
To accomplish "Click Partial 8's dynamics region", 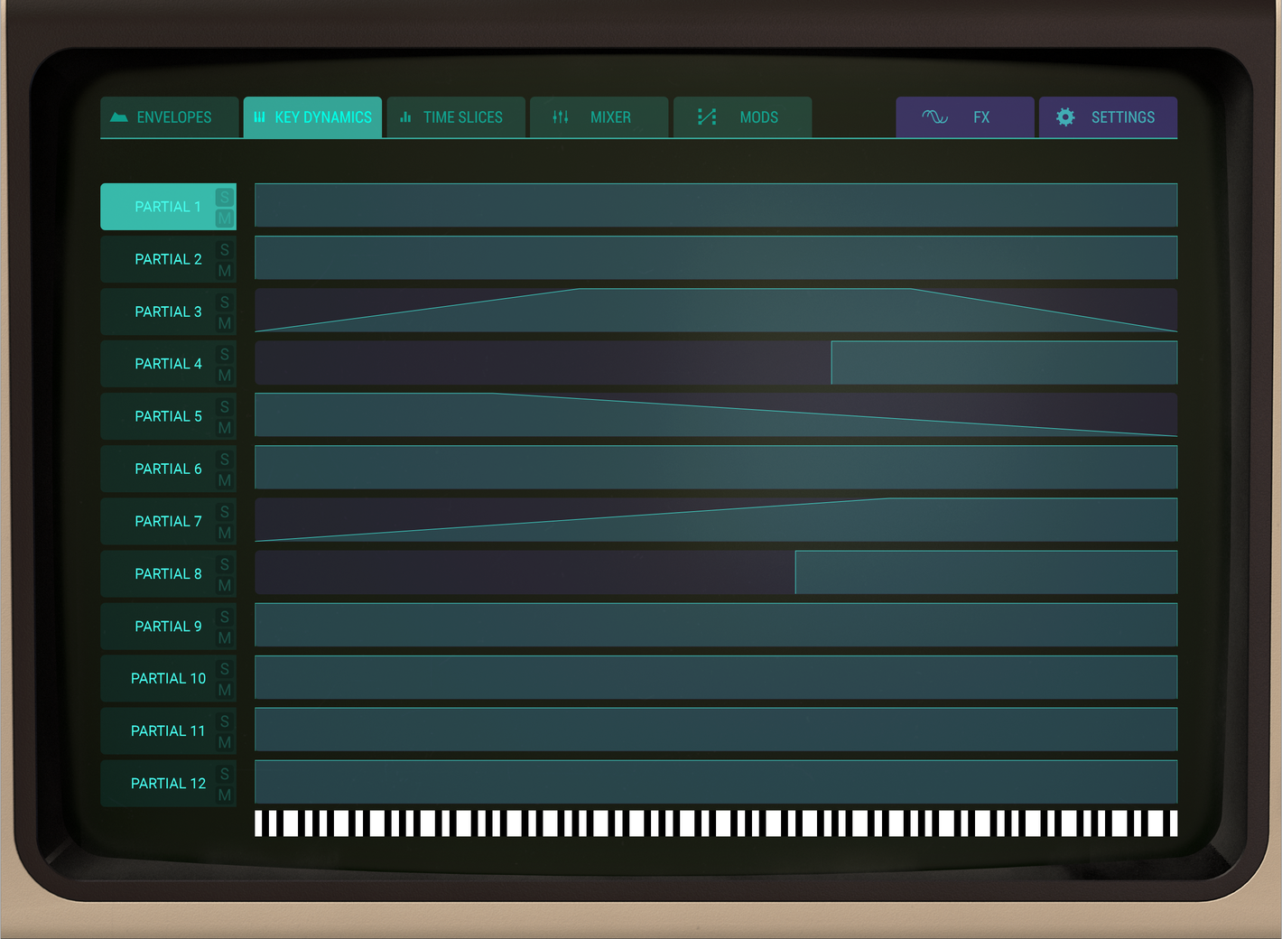I will (984, 572).
